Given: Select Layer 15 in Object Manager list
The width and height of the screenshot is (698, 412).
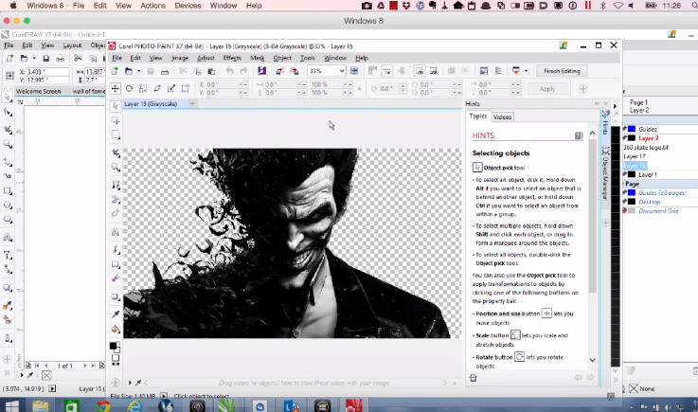Looking at the screenshot, I should coord(635,166).
